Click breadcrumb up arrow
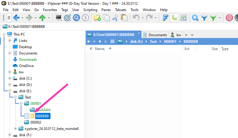238x138 pixels. pos(100,41)
